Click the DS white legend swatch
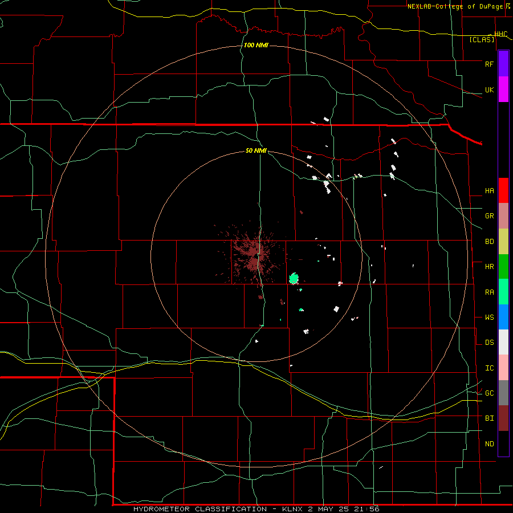Screen dimensions: 513x513 503,342
